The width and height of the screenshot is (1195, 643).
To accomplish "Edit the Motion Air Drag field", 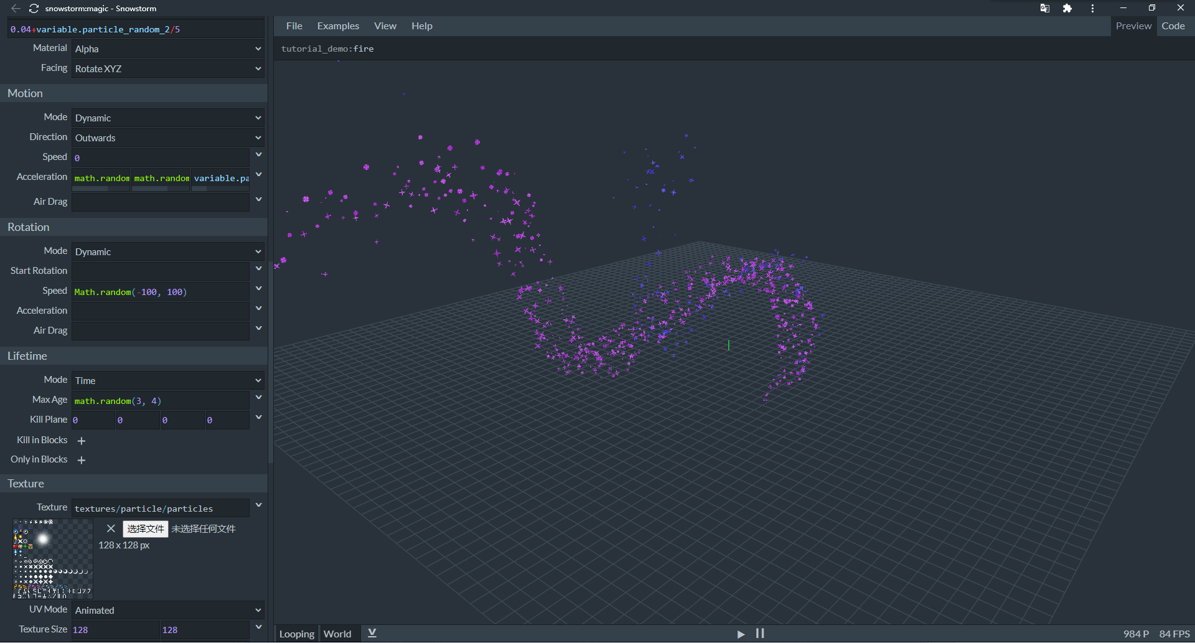I will [x=161, y=202].
